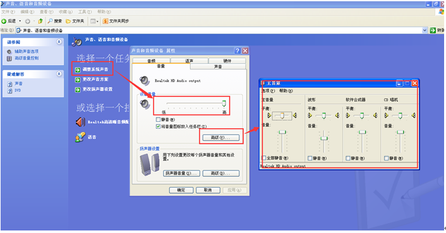Check 静音 in the properties dialog
Screen dimensions: 446x233
[x=158, y=119]
